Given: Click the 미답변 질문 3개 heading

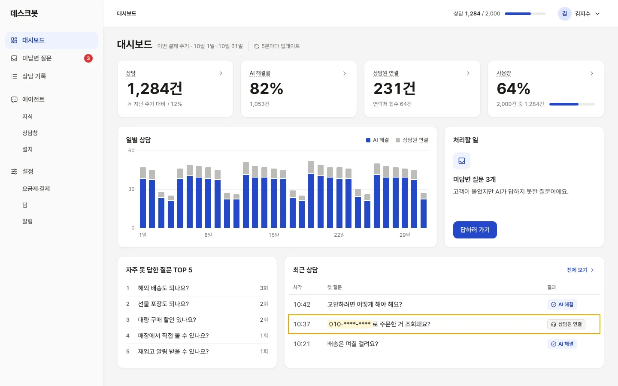Looking at the screenshot, I should (x=475, y=180).
